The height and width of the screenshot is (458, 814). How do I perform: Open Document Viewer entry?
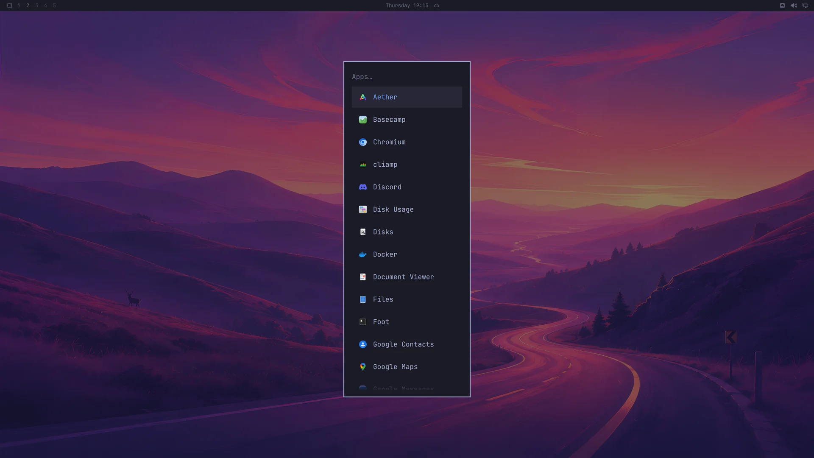click(407, 277)
